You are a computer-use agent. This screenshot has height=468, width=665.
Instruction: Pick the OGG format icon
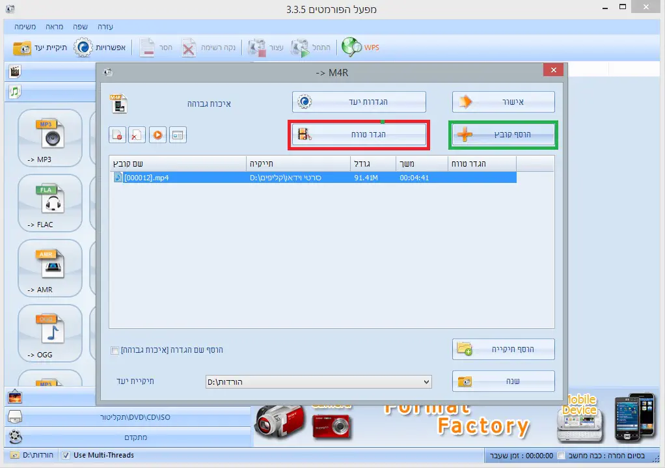coord(49,331)
